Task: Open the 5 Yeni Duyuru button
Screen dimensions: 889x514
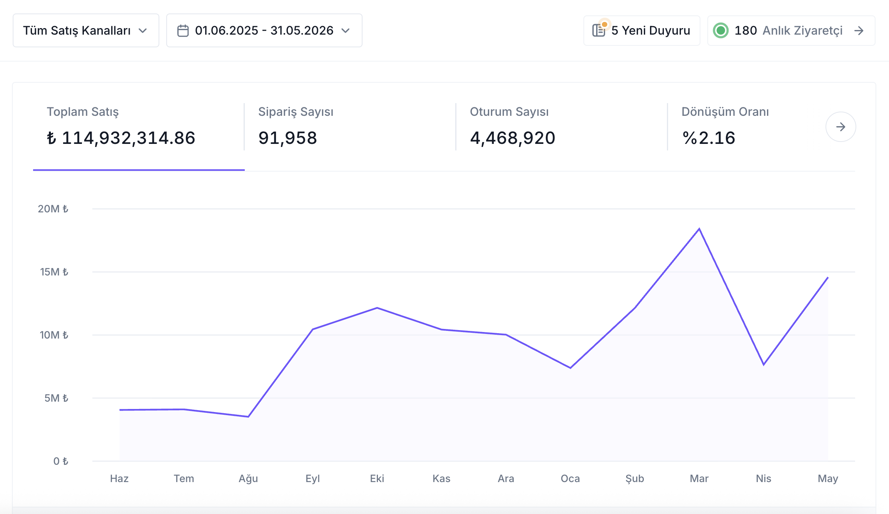Action: (642, 30)
